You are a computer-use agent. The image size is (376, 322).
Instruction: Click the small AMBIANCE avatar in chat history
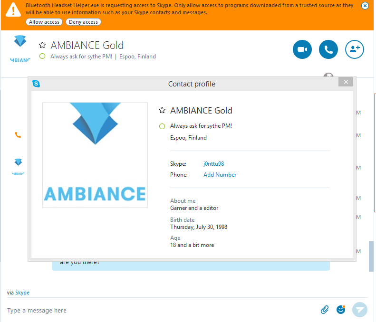tap(18, 167)
